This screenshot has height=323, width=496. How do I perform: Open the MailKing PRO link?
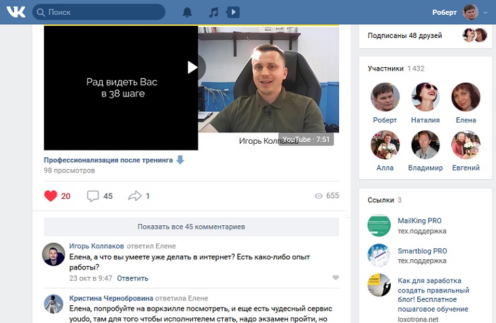(x=419, y=221)
